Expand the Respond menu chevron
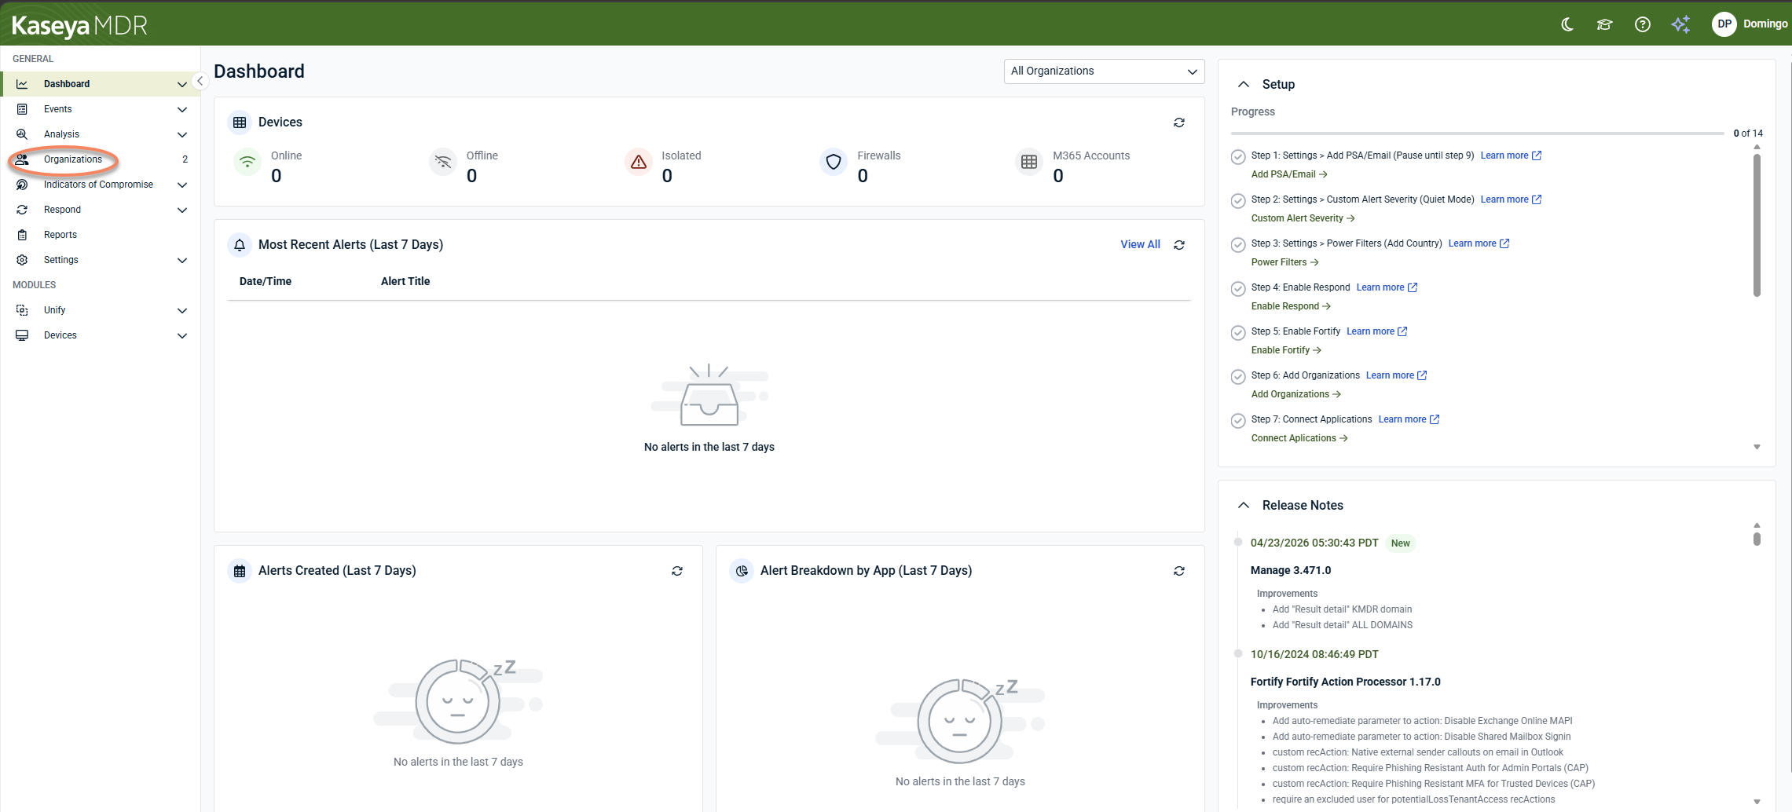 pos(182,210)
